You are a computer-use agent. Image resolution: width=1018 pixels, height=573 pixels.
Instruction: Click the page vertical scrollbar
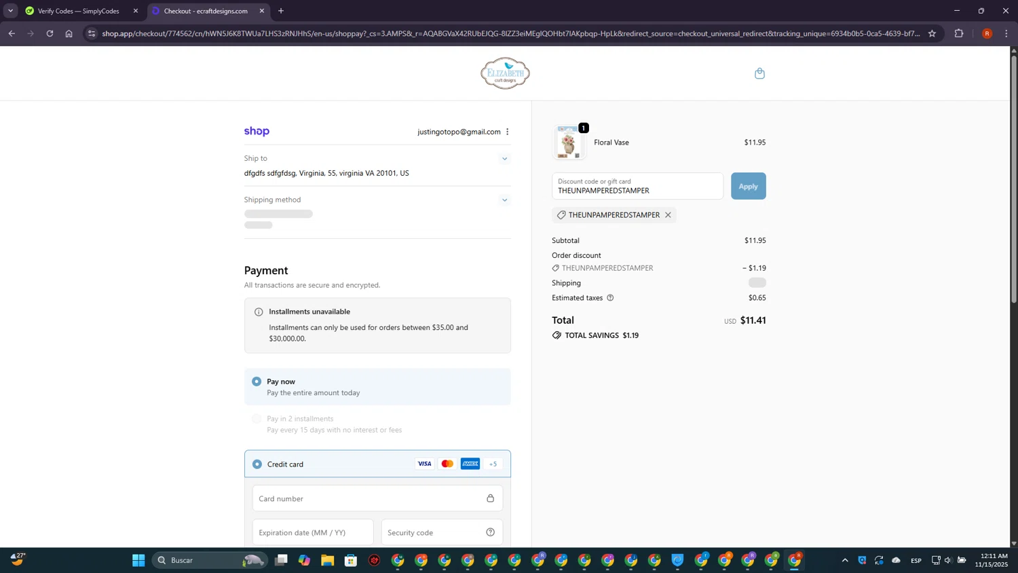(1014, 179)
